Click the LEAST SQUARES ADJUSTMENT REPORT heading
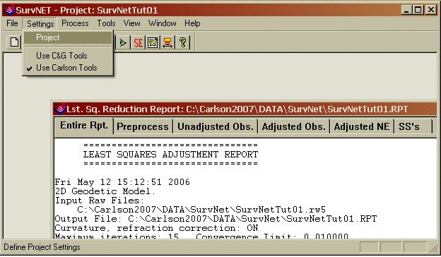Image resolution: width=441 pixels, height=257 pixels. click(170, 155)
